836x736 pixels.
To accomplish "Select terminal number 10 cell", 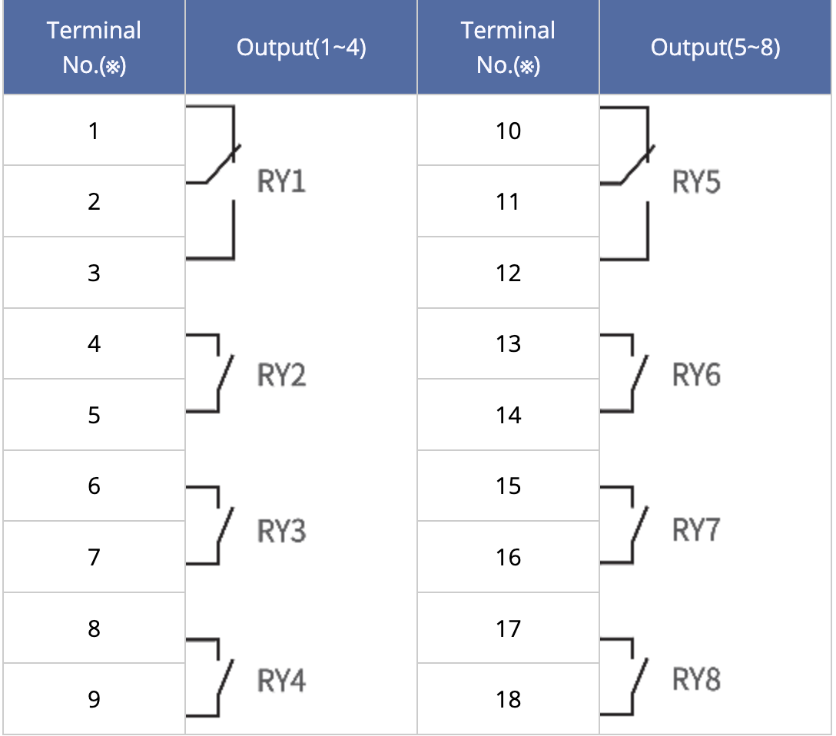I will 508,131.
